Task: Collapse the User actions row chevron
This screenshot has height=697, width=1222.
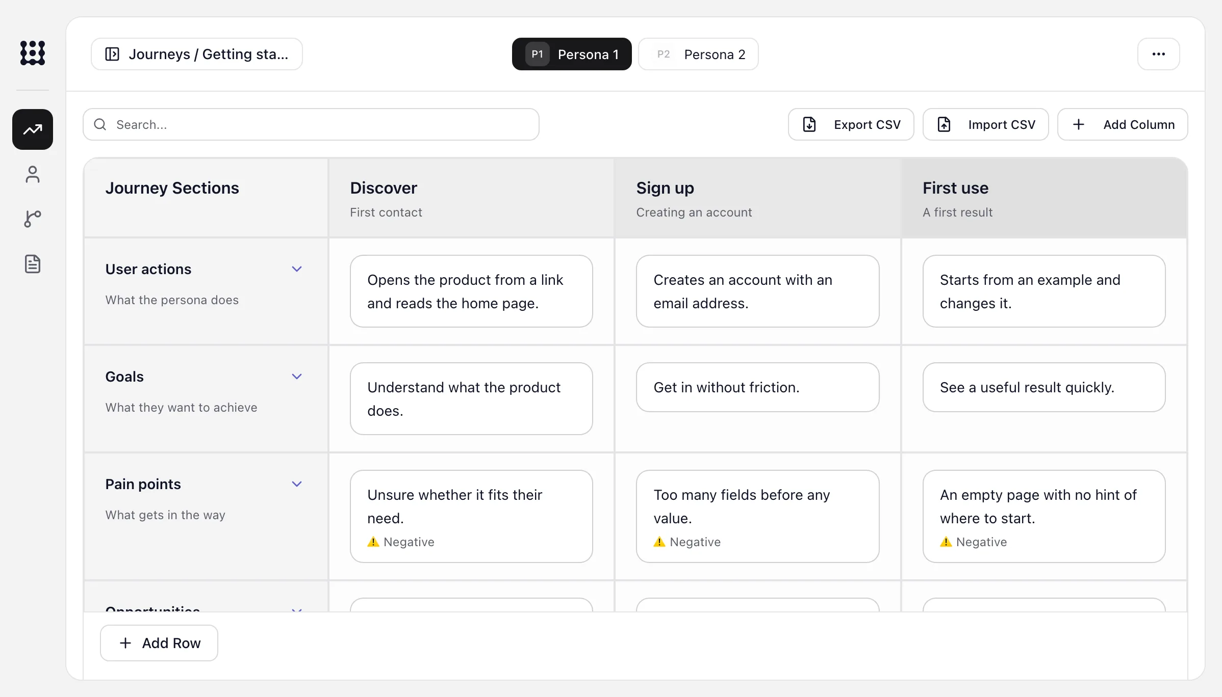Action: coord(297,269)
